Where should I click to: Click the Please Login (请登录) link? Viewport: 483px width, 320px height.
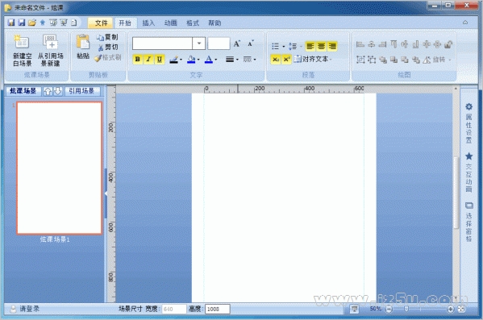(30, 309)
